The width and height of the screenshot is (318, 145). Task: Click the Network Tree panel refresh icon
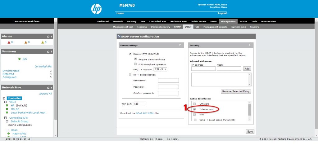(48, 88)
